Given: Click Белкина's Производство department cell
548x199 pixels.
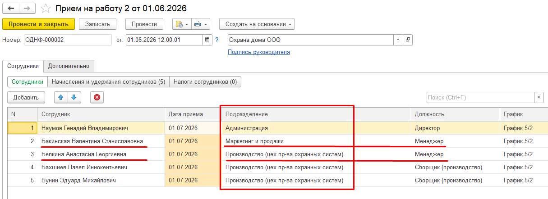Looking at the screenshot, I should tap(316, 154).
